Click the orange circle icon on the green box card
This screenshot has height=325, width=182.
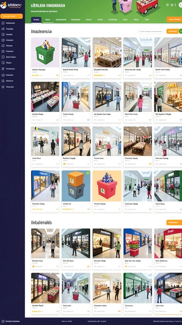pos(58,76)
